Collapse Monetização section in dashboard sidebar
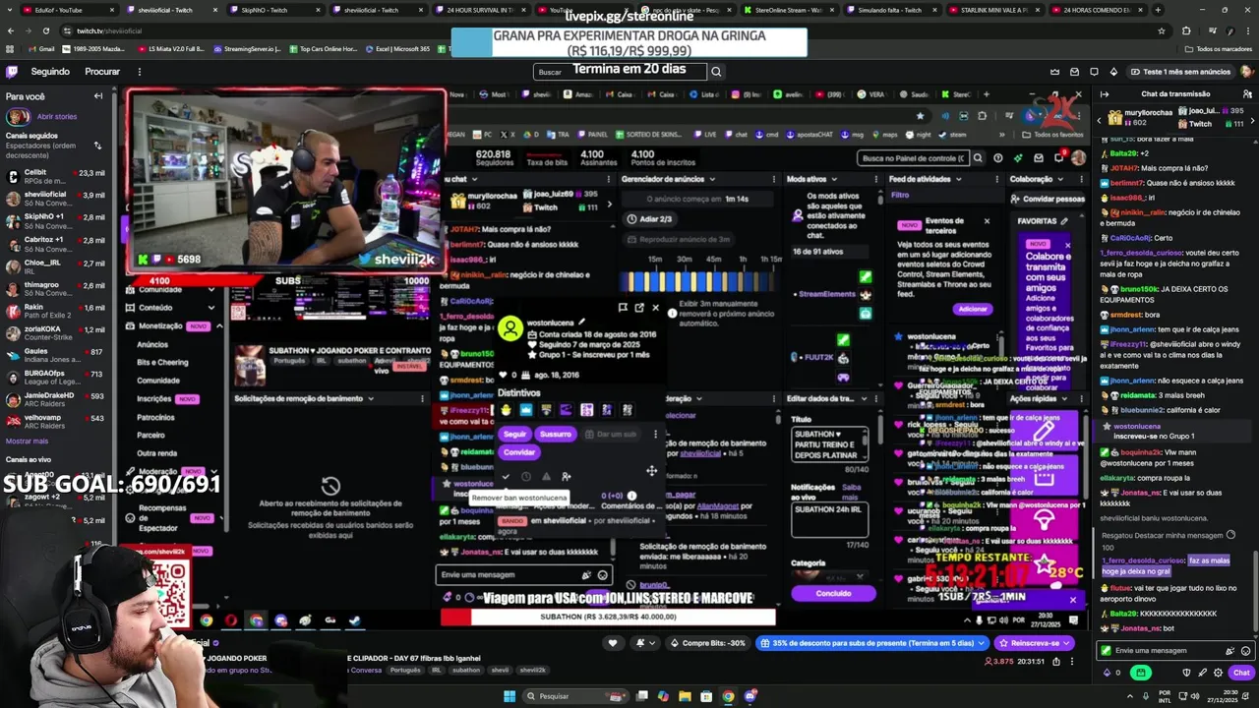 218,325
